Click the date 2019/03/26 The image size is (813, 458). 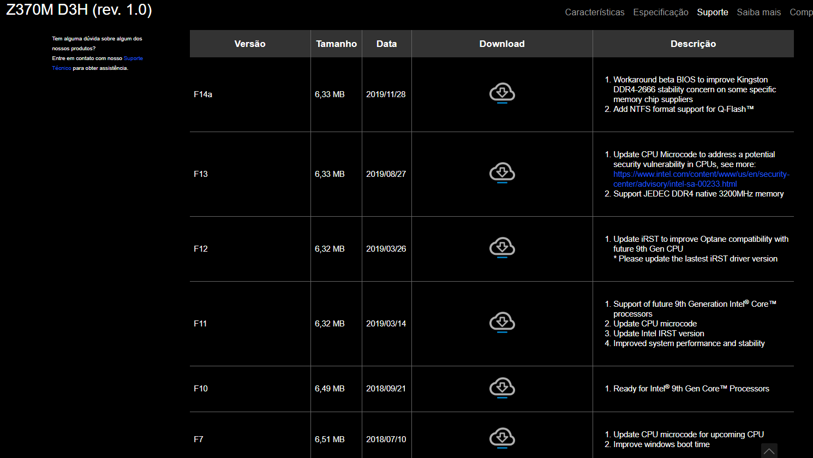pos(386,249)
